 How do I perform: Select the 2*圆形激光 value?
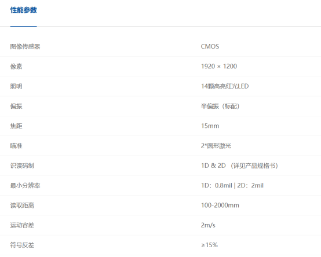216,146
